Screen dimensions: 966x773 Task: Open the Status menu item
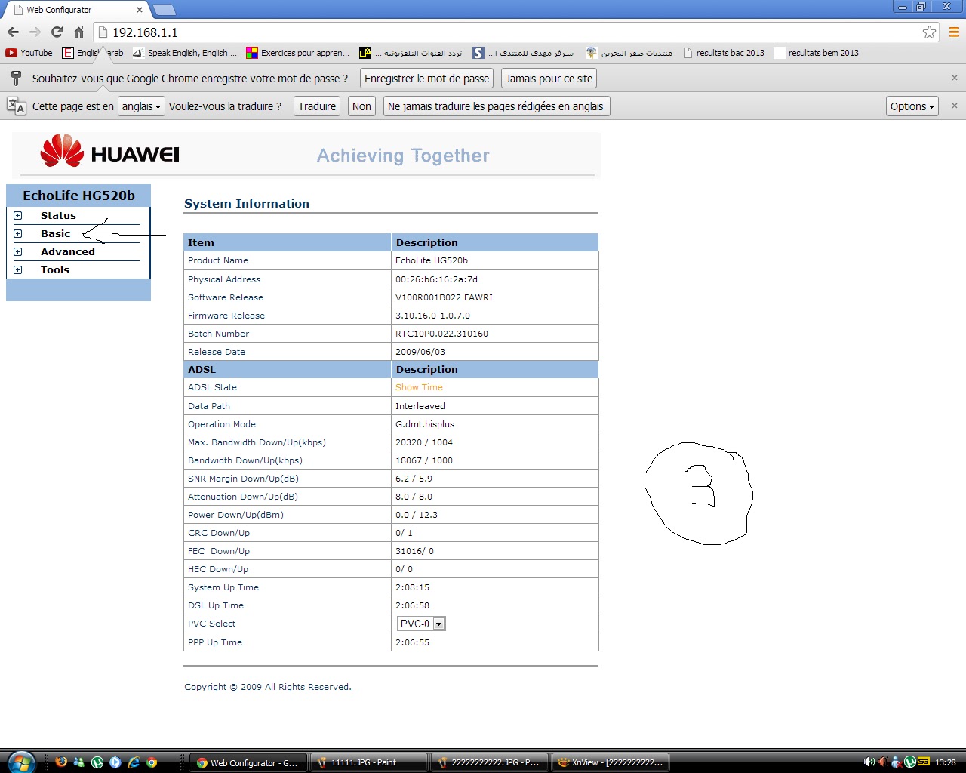pyautogui.click(x=58, y=215)
